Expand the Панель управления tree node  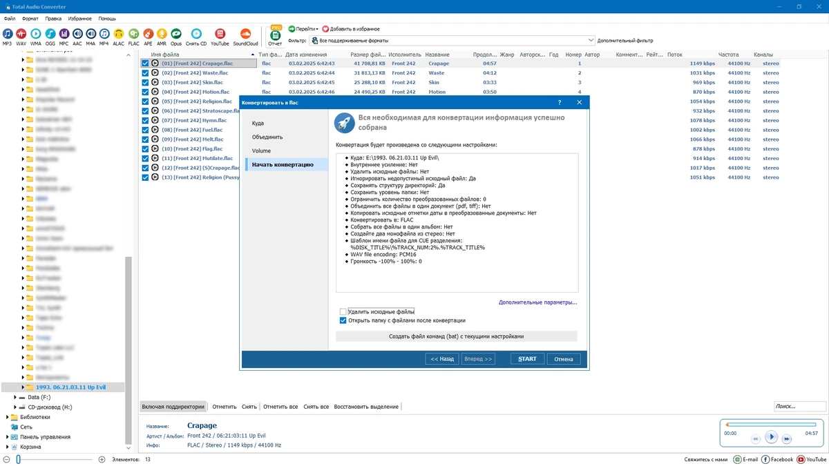pos(8,437)
